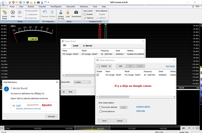This screenshot has height=133, width=202.
Task: Expand the Search dropdown arrow
Action: (x=110, y=66)
